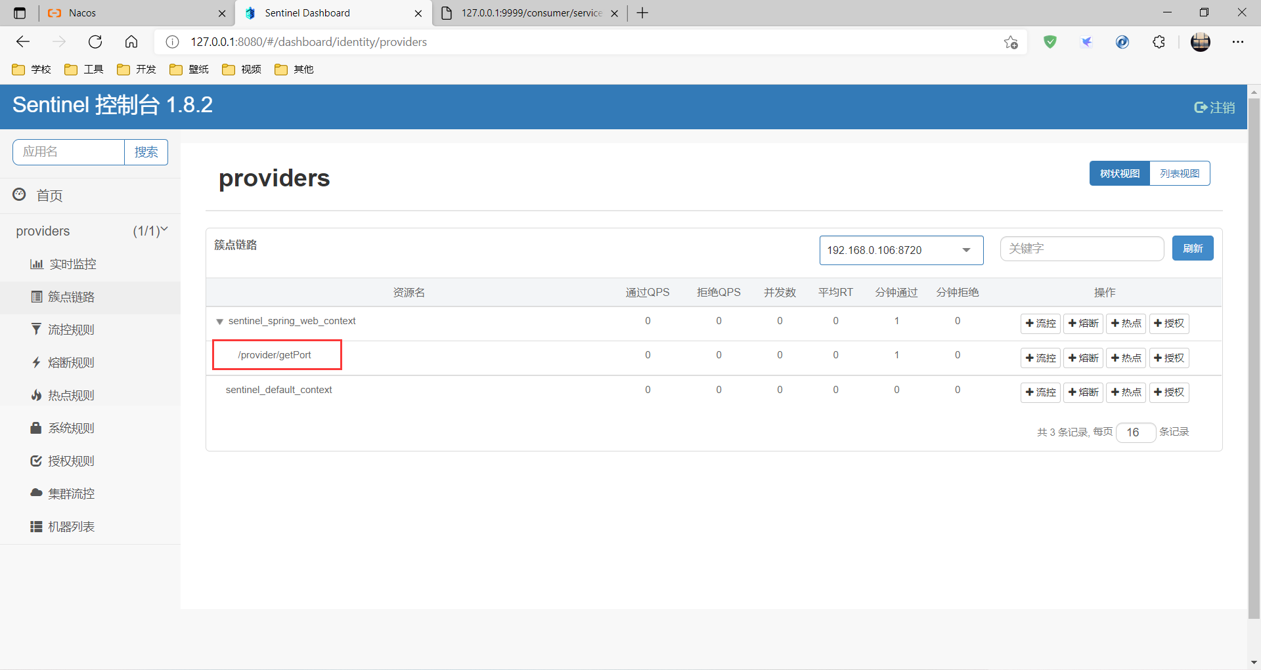The width and height of the screenshot is (1261, 670).
Task: Click the 注销 logout icon
Action: (x=1201, y=108)
